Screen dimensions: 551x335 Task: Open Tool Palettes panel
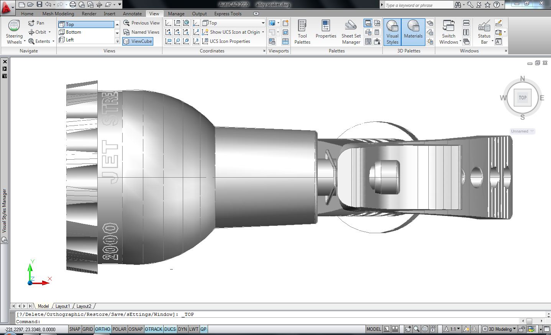302,31
